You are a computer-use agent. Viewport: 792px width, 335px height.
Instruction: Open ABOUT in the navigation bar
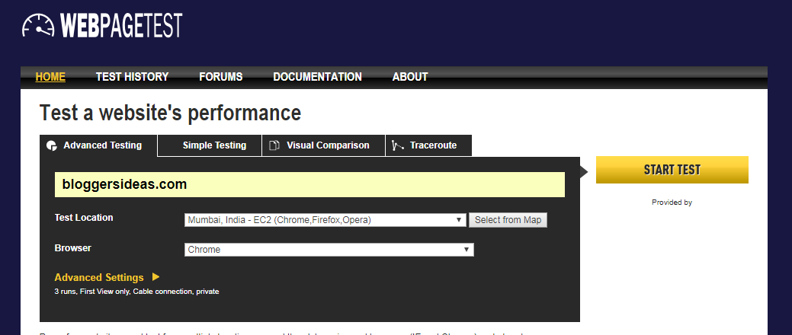[x=410, y=77]
